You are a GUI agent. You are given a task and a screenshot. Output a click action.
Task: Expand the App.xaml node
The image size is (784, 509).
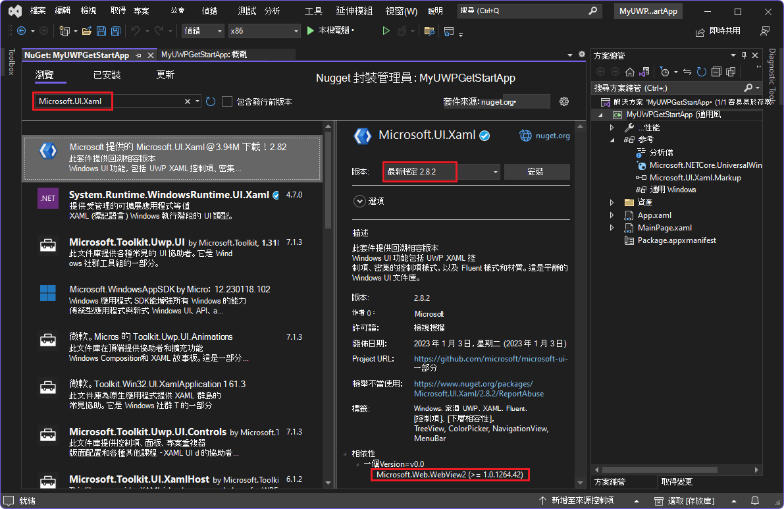coord(612,215)
